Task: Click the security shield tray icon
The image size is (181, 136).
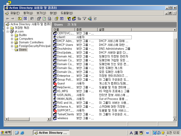Action: pyautogui.click(x=163, y=133)
